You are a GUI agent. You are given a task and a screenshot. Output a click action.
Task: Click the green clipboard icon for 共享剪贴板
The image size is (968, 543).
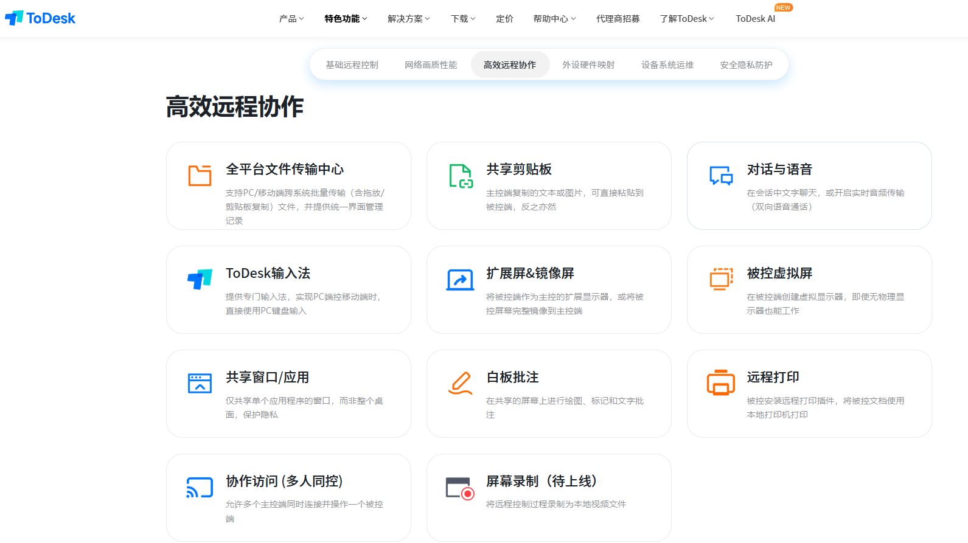coord(461,176)
